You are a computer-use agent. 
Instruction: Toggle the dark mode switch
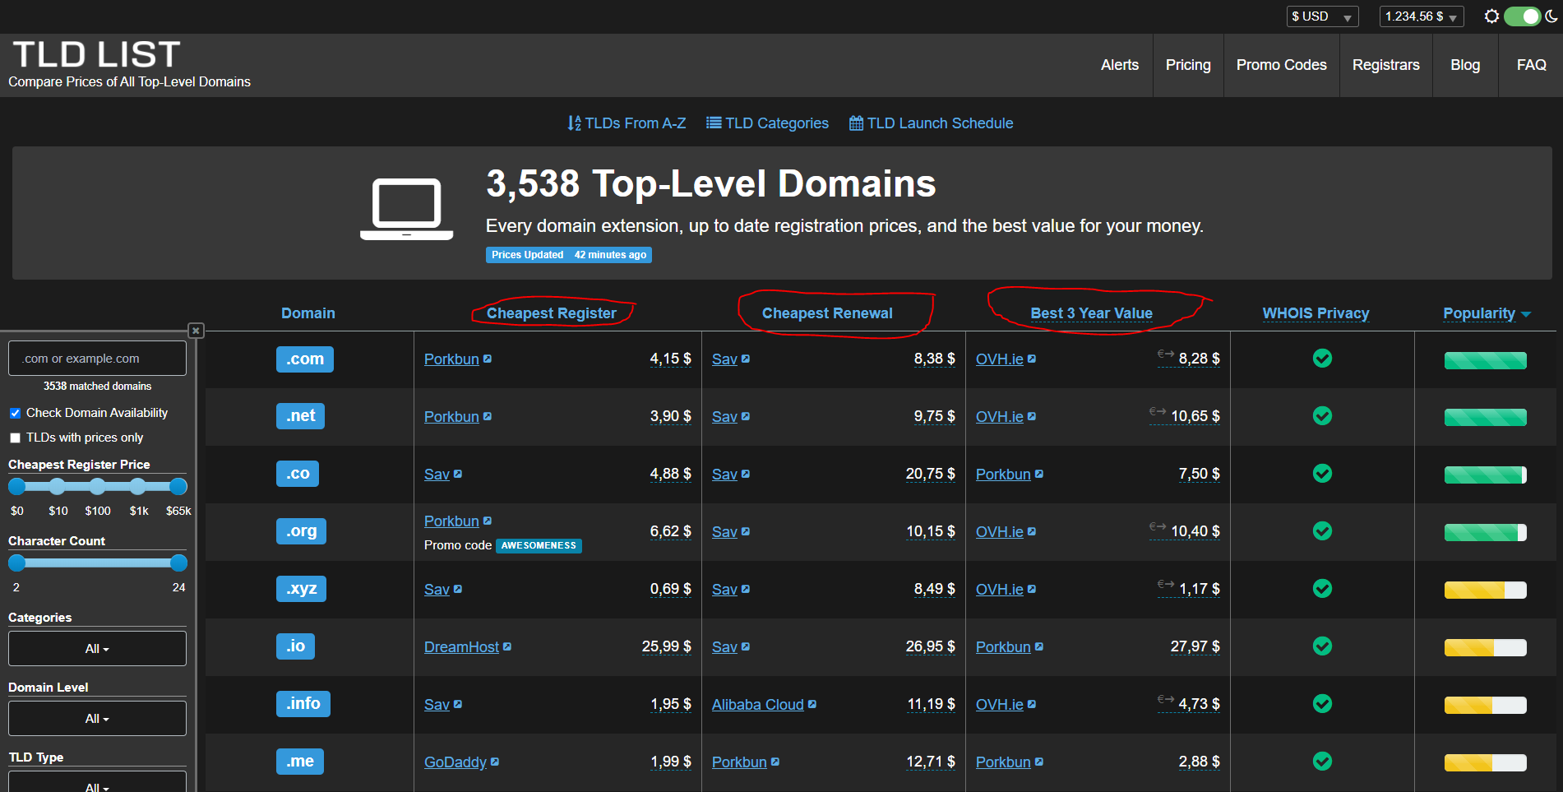(1521, 16)
